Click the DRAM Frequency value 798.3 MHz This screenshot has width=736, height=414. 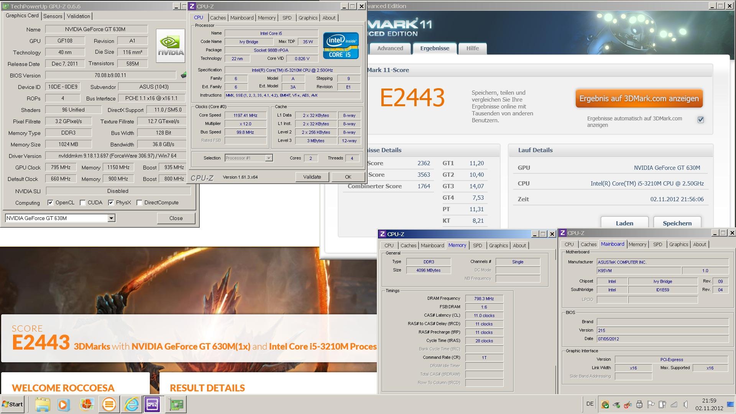coord(484,299)
